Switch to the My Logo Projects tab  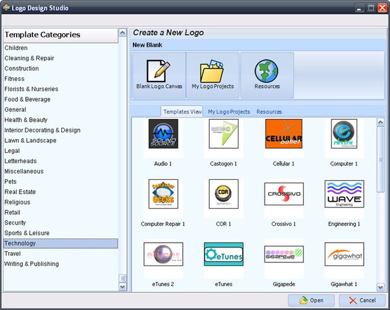[229, 112]
